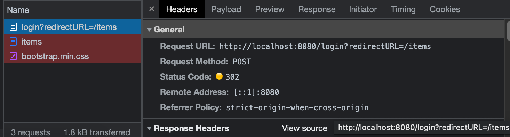The width and height of the screenshot is (510, 137).
Task: Click the stylesheet icon beside bootstrap.min.css
Action: coord(13,56)
